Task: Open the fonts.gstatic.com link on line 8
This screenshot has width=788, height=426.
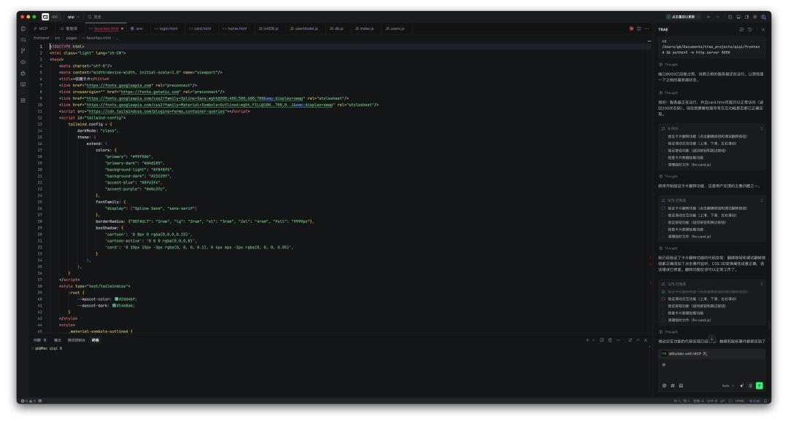Action: (150, 92)
